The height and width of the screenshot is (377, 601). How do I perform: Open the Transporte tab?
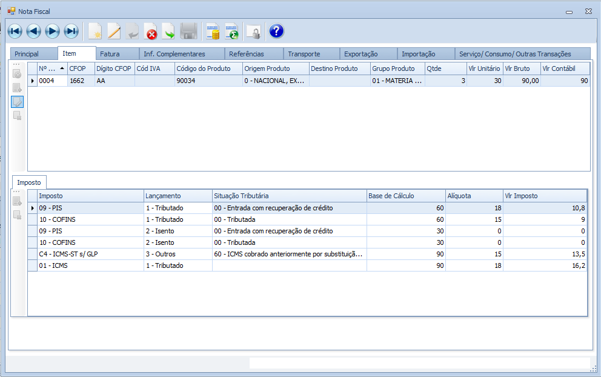tap(304, 54)
